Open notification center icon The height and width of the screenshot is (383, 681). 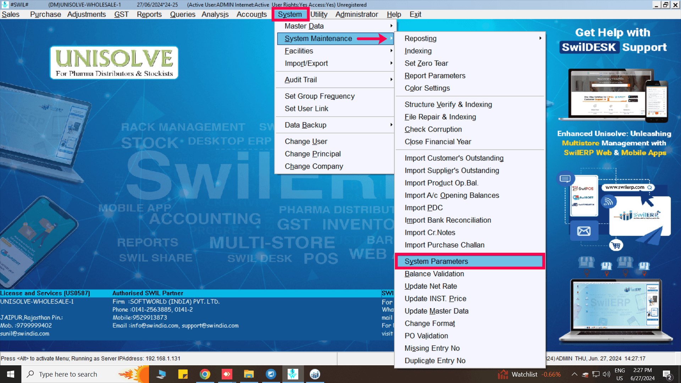(x=667, y=374)
